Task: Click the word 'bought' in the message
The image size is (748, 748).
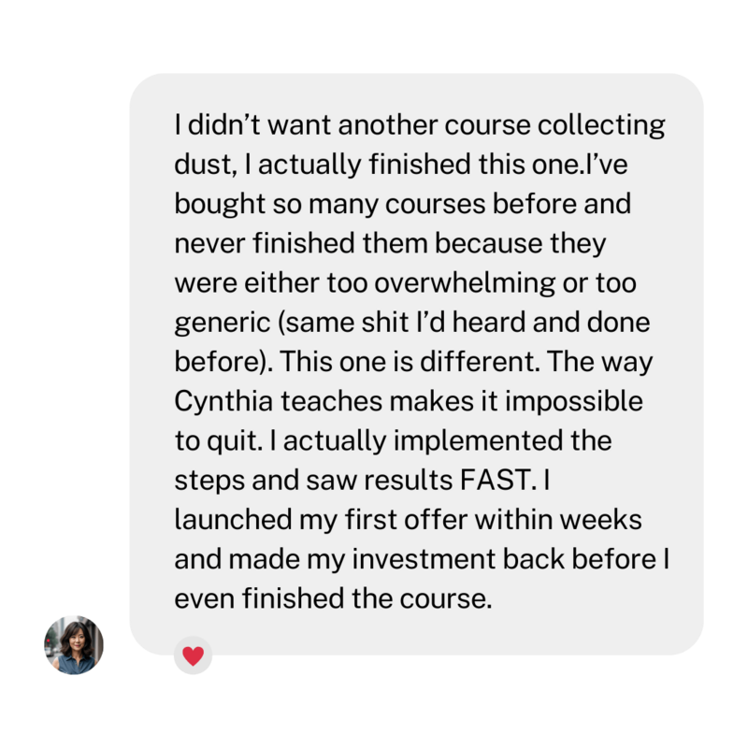Action: pos(220,205)
